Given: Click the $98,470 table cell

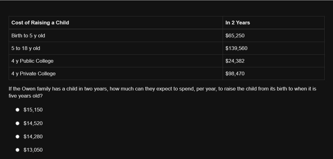Looking at the screenshot, I should point(274,73).
